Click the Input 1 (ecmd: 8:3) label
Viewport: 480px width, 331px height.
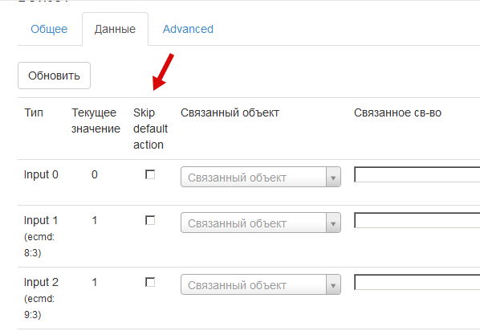[x=41, y=236]
